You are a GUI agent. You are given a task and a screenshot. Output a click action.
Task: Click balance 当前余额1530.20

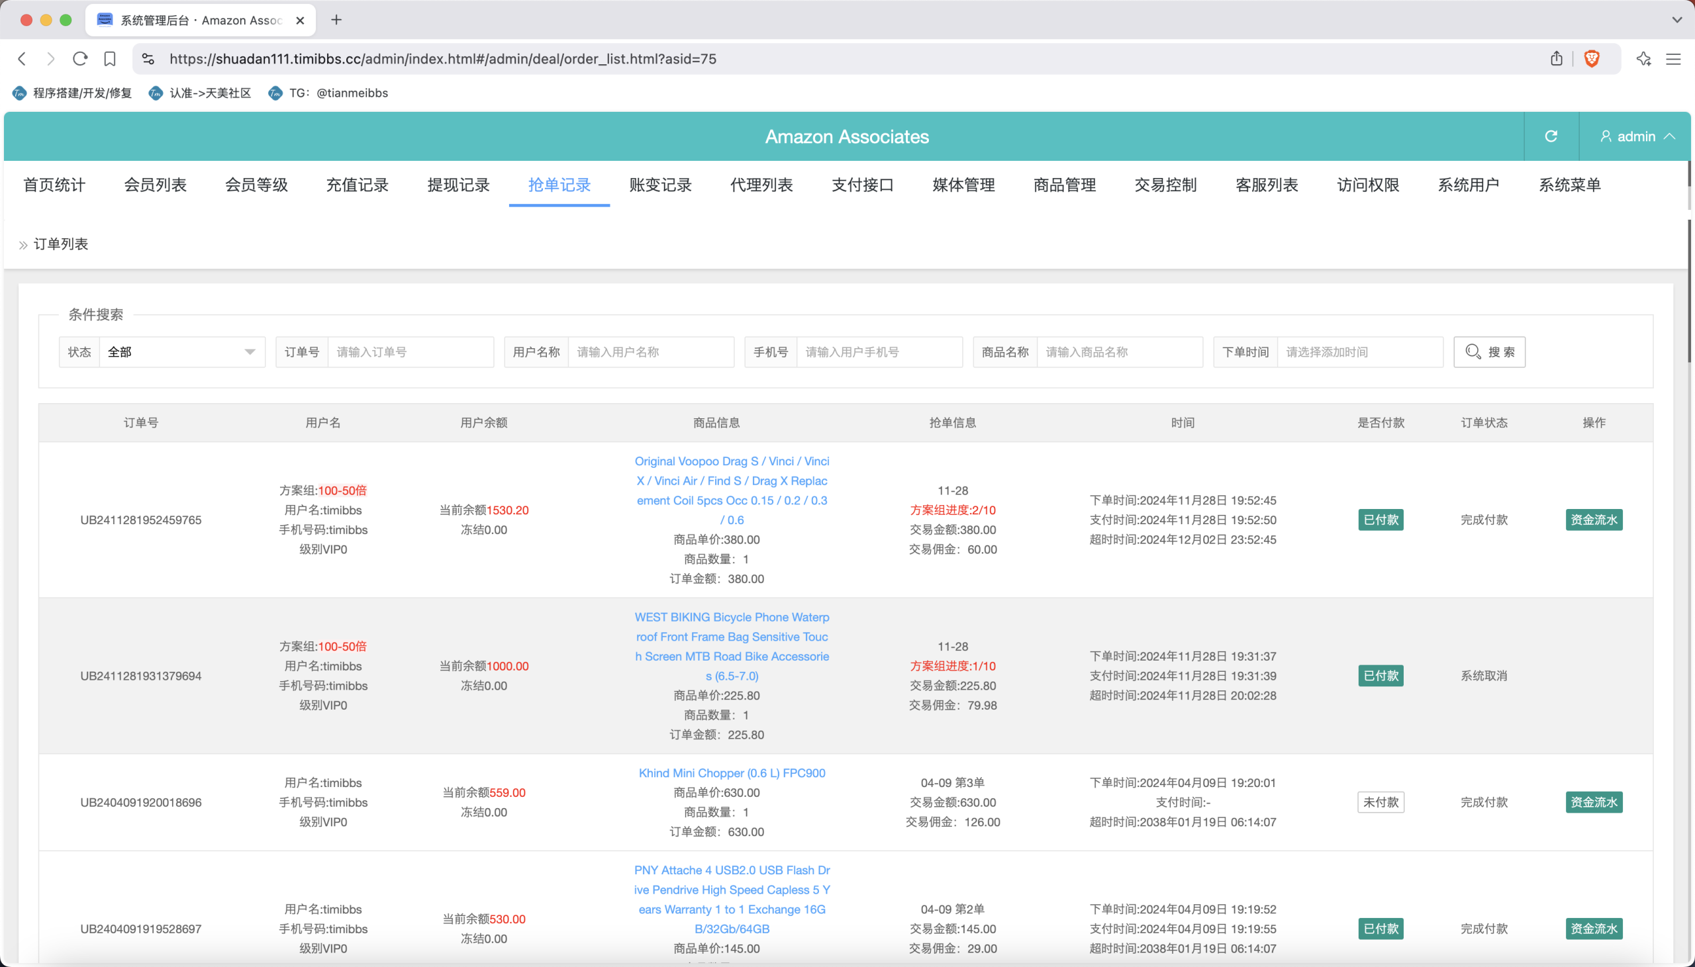[484, 510]
